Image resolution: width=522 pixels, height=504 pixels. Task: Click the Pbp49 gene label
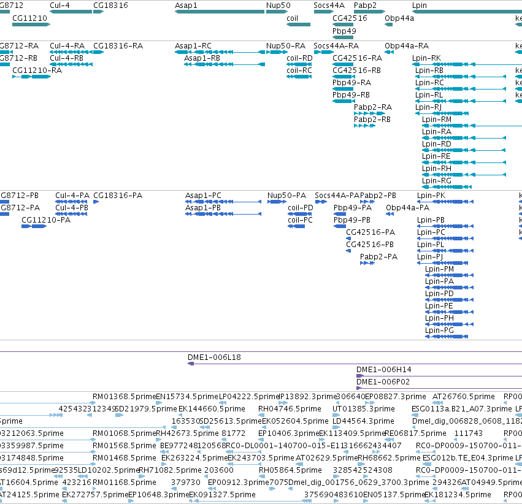[x=344, y=31]
